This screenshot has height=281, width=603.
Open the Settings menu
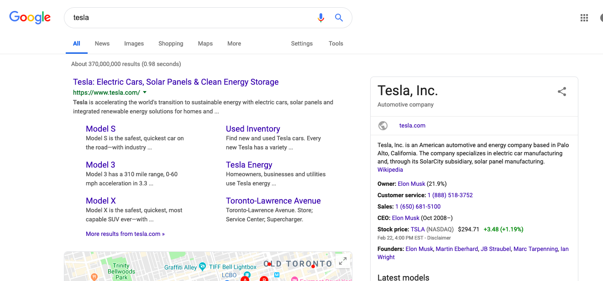click(302, 44)
